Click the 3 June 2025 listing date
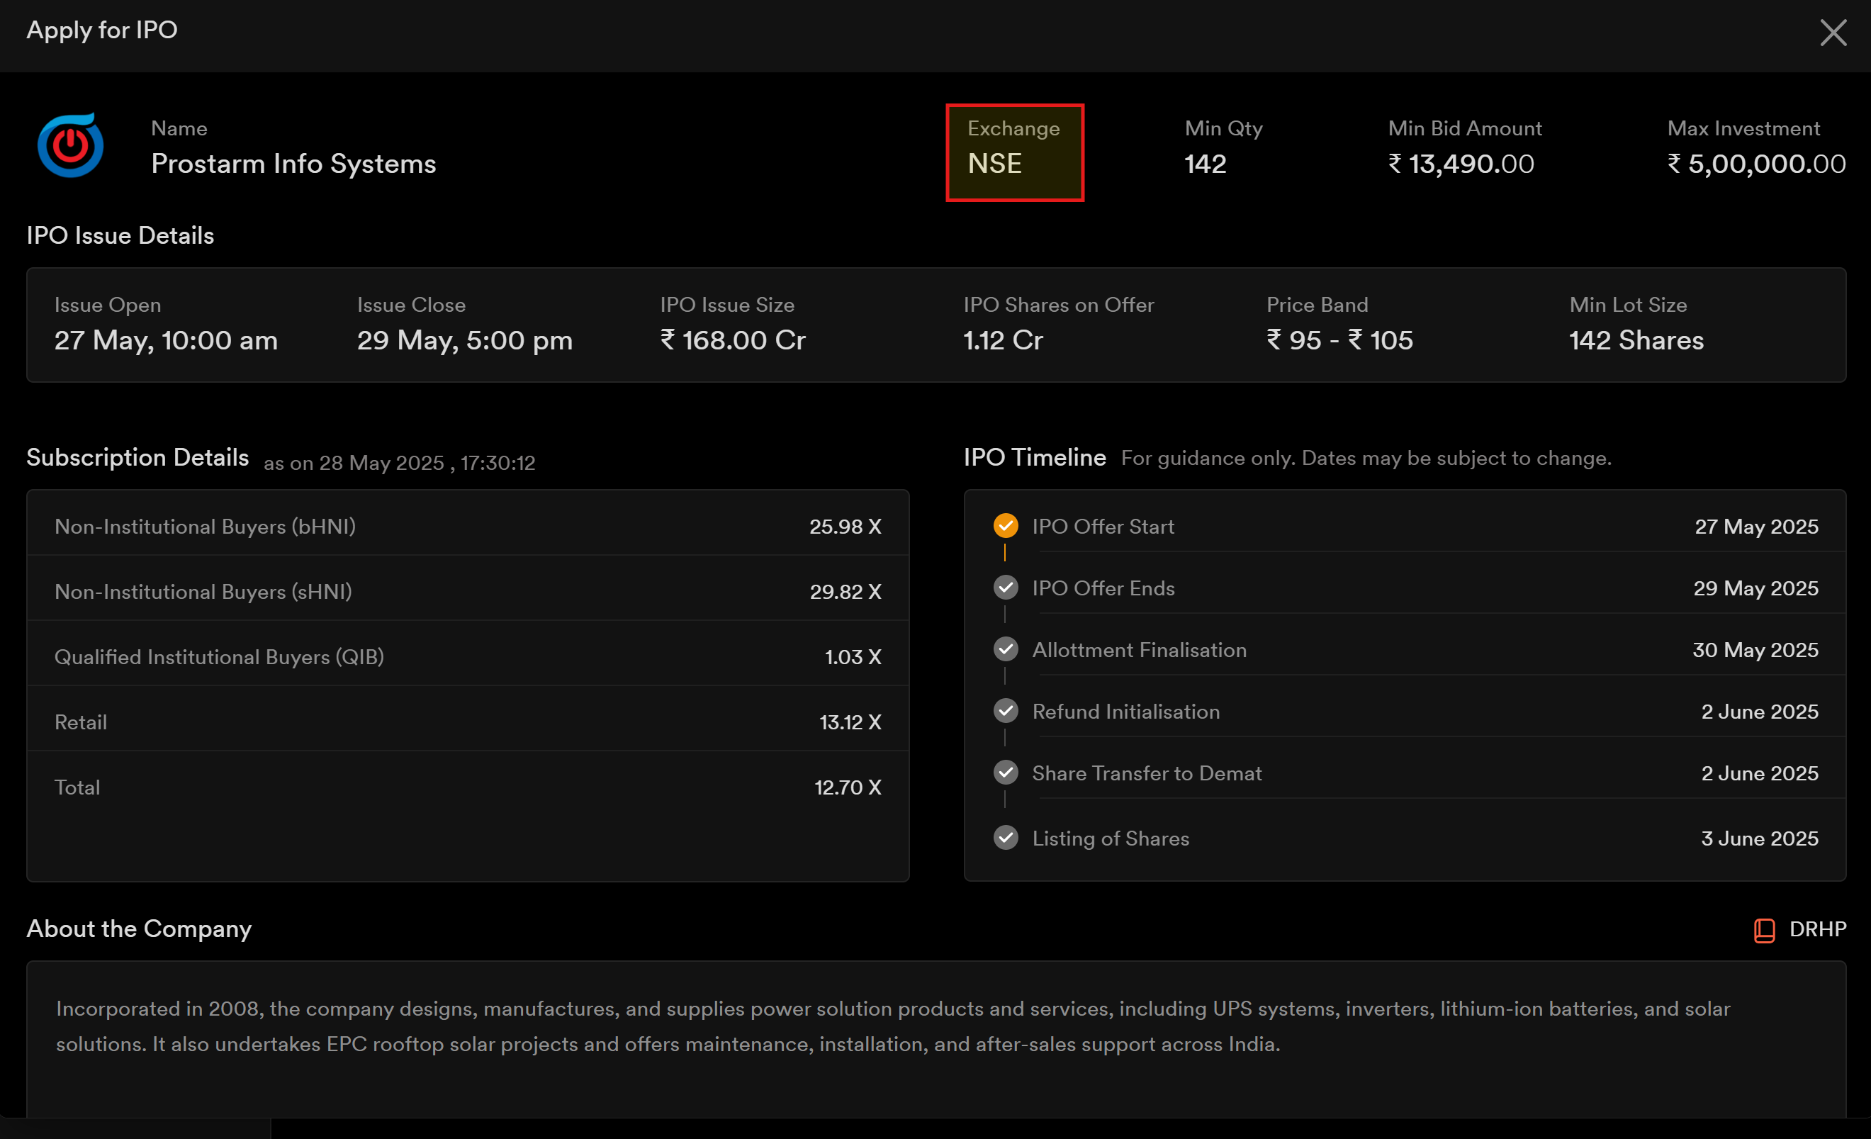 coord(1759,838)
